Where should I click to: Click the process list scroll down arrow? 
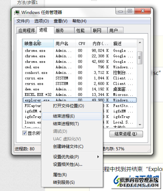click(x=140, y=125)
